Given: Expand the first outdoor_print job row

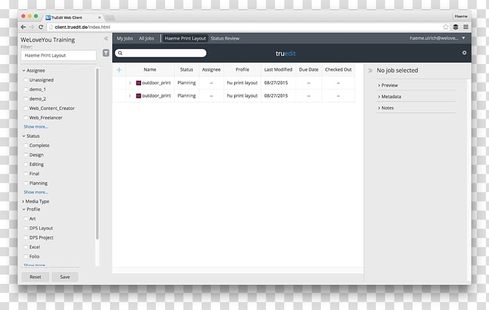Looking at the screenshot, I should point(130,83).
